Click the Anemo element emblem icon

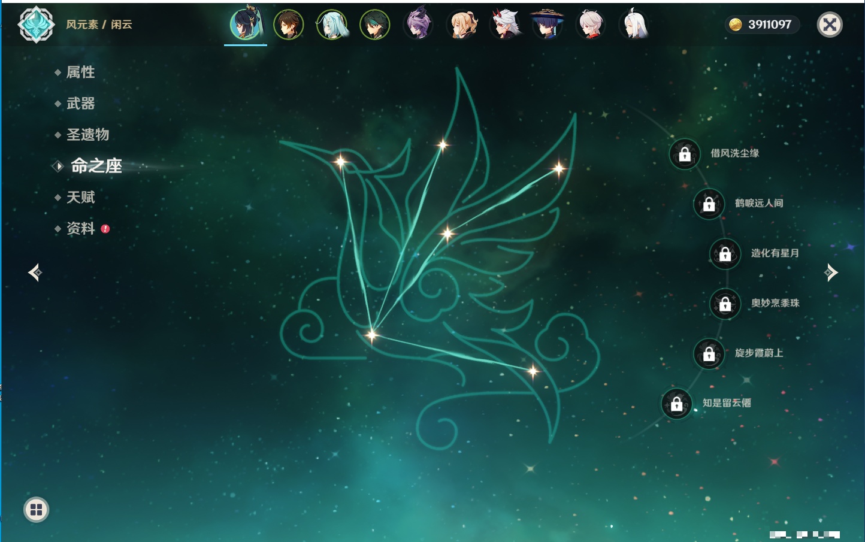[36, 25]
